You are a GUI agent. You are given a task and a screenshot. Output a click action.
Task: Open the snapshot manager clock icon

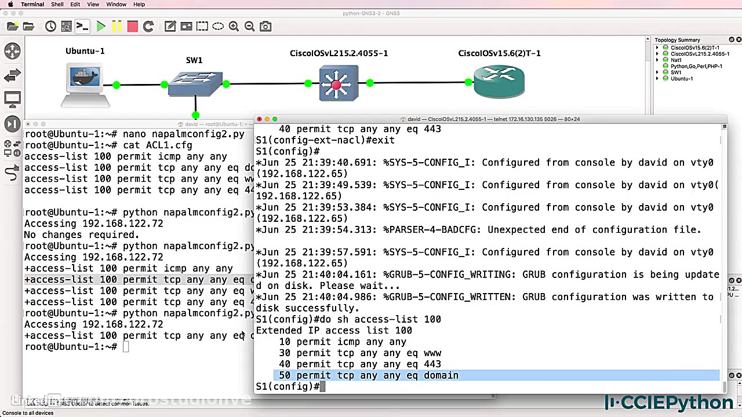point(50,26)
